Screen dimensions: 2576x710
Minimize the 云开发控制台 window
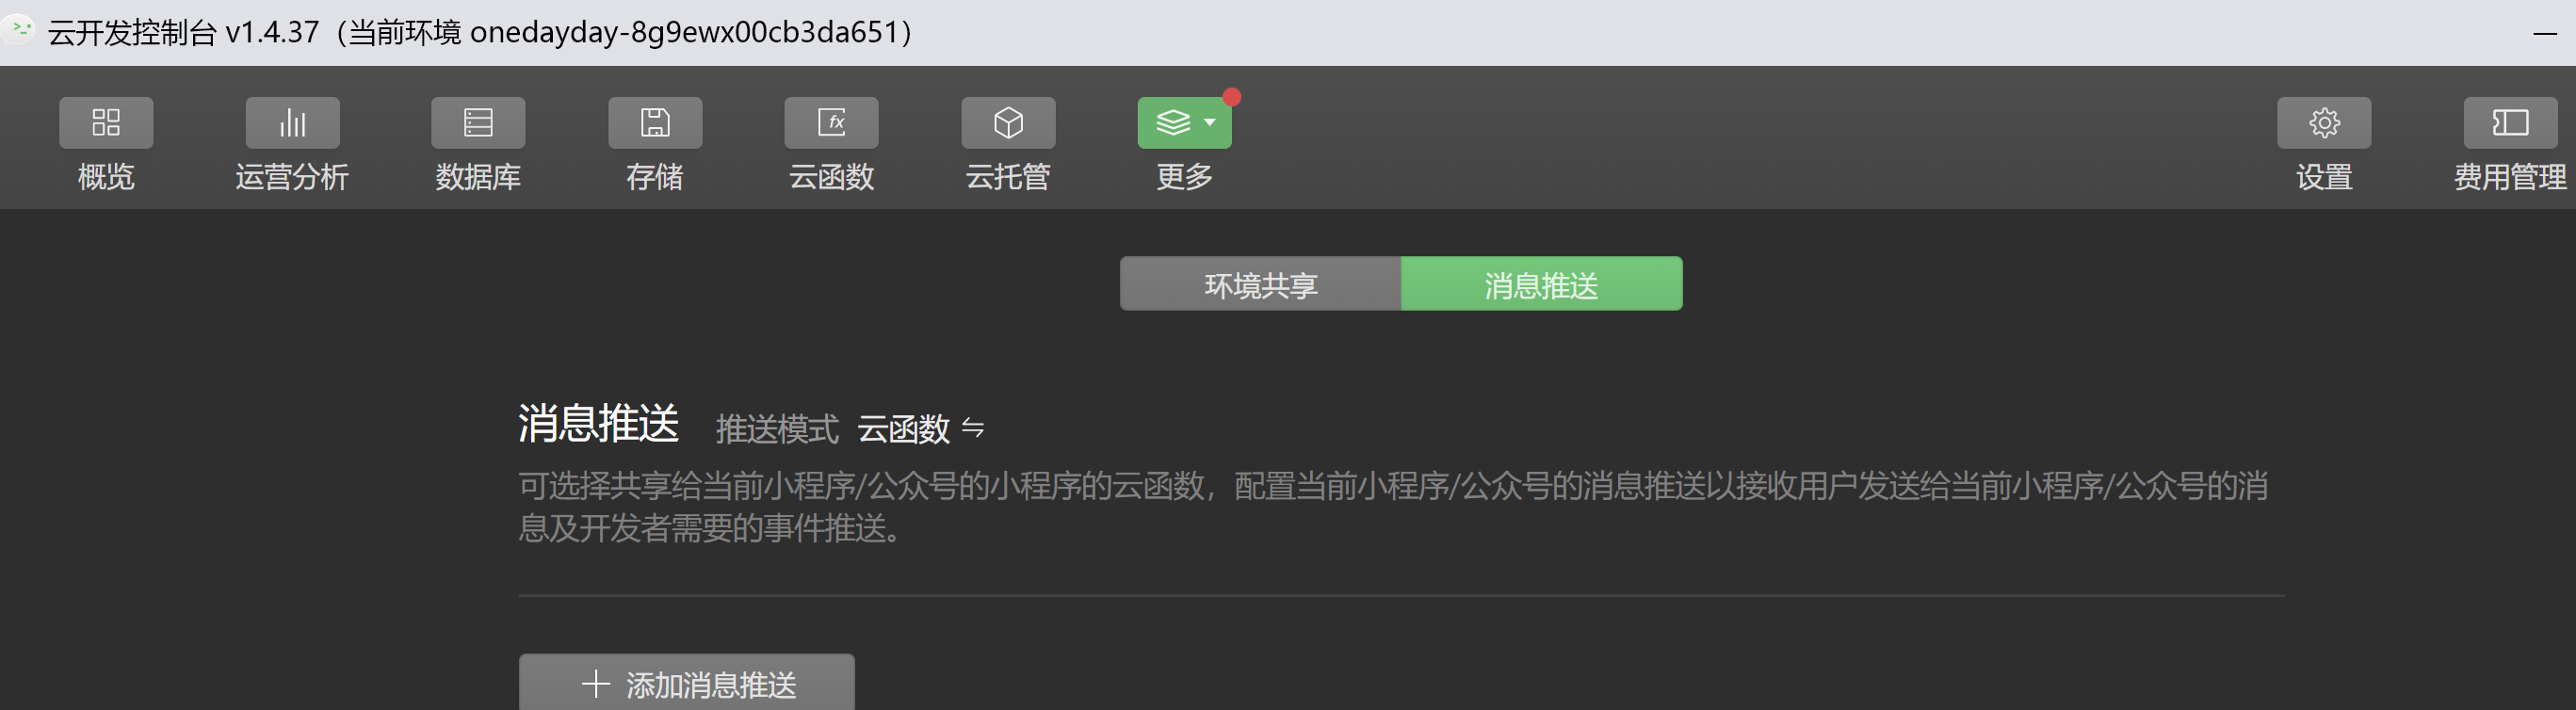pyautogui.click(x=2545, y=33)
